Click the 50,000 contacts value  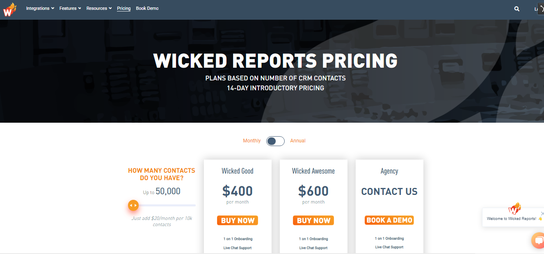pos(168,191)
